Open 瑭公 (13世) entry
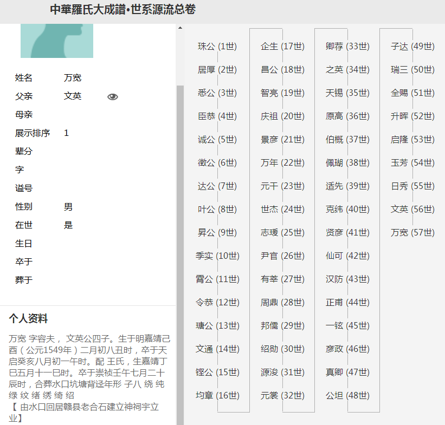The height and width of the screenshot is (425, 445). click(x=217, y=325)
